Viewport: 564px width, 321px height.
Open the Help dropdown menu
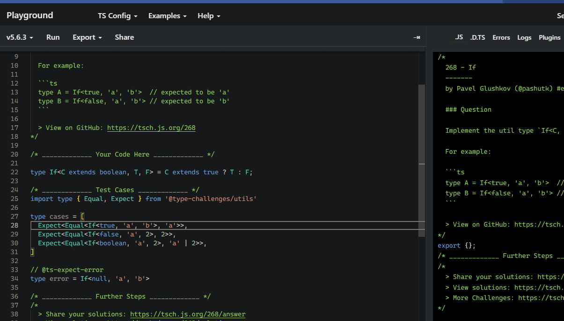(x=209, y=16)
